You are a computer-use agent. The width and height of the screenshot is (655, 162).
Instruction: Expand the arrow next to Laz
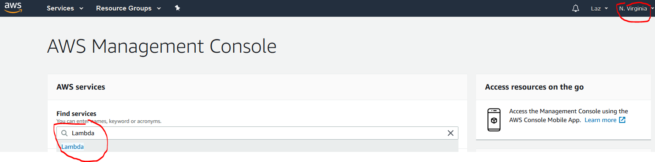point(606,8)
